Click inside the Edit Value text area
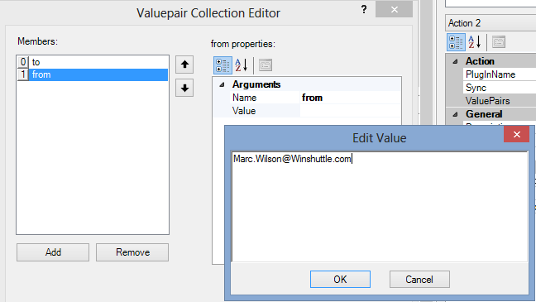 pos(380,207)
